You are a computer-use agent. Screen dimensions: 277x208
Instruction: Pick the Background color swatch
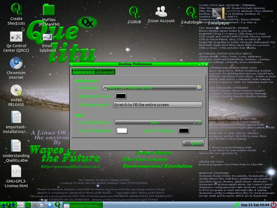(x=121, y=96)
